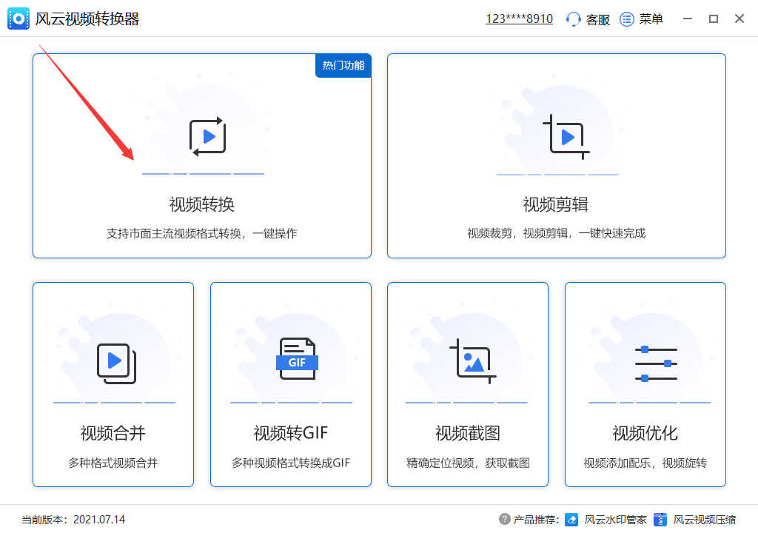Open the 风云视频压缩 link

point(705,520)
